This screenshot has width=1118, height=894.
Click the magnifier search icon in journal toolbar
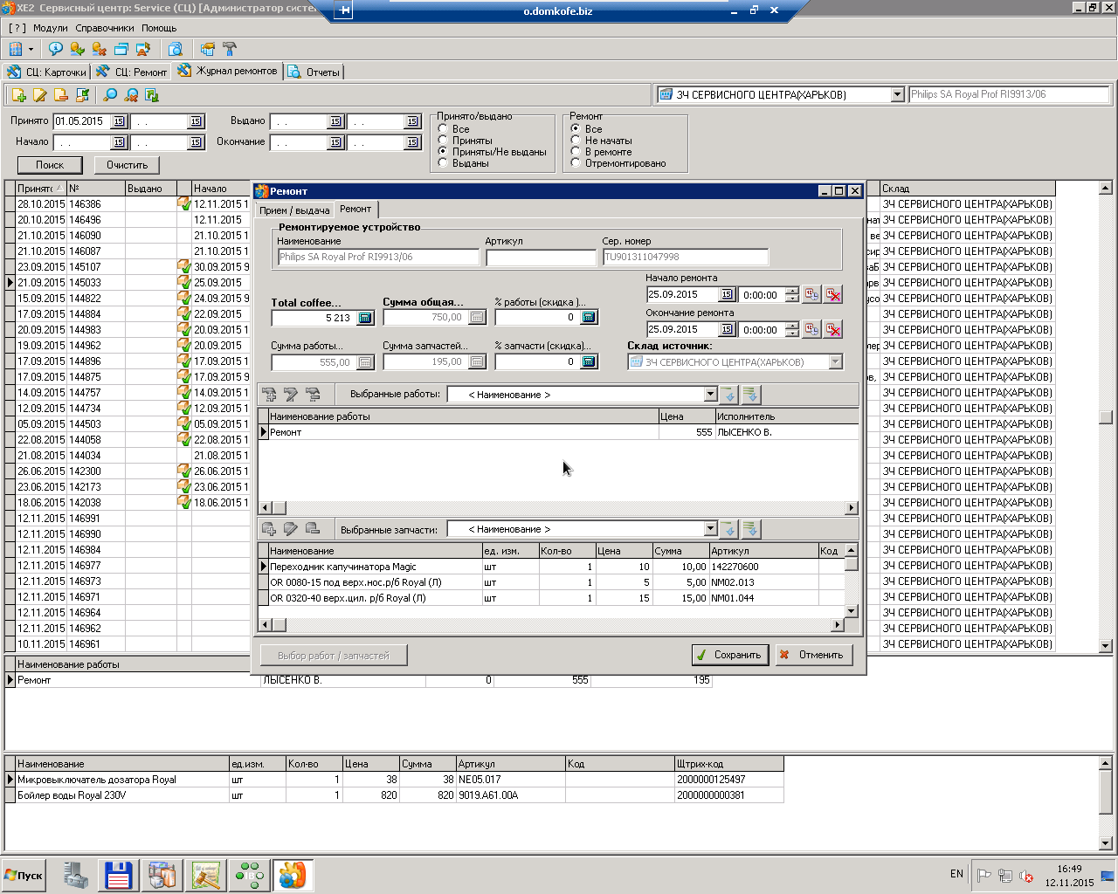(x=110, y=95)
